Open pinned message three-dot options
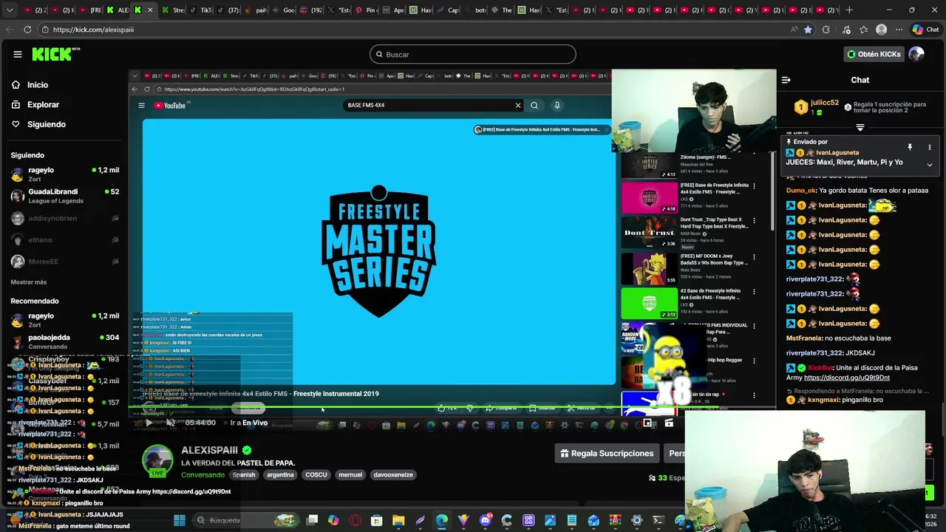This screenshot has width=946, height=532. coord(930,147)
